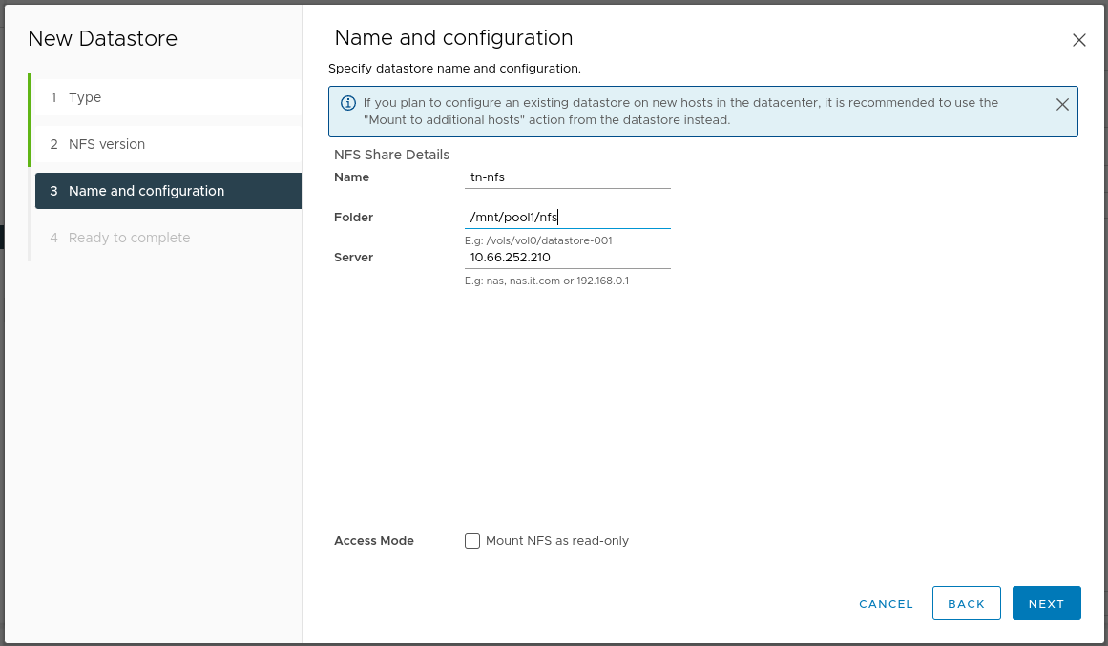Click the NFS Share Details heading
Screen dimensions: 1108x646
click(x=391, y=155)
